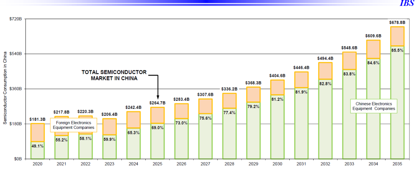Click the IBS logo in the corner

pyautogui.click(x=407, y=3)
